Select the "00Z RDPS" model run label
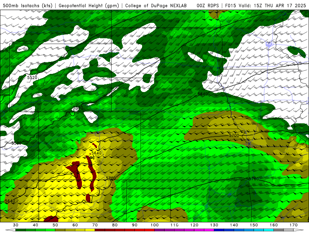Image resolution: width=309 pixels, height=232 pixels. pos(208,6)
